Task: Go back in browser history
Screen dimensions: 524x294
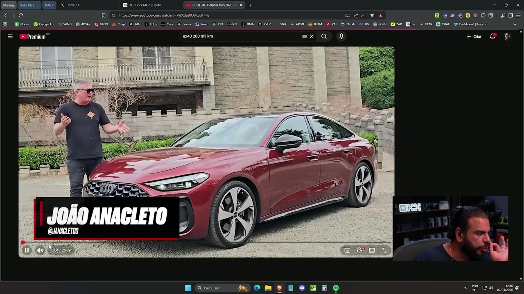Action: [x=6, y=15]
